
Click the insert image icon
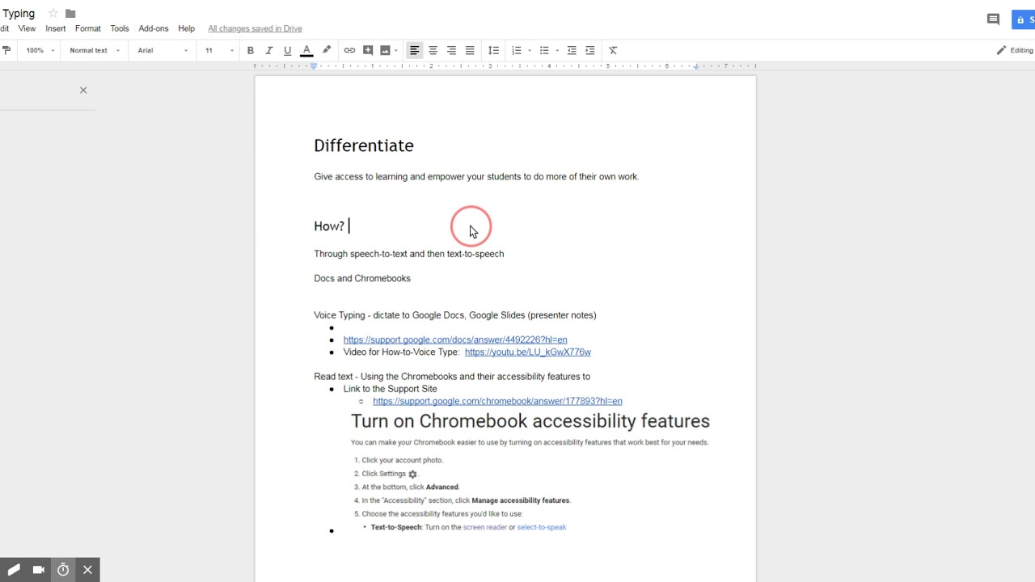[x=385, y=50]
